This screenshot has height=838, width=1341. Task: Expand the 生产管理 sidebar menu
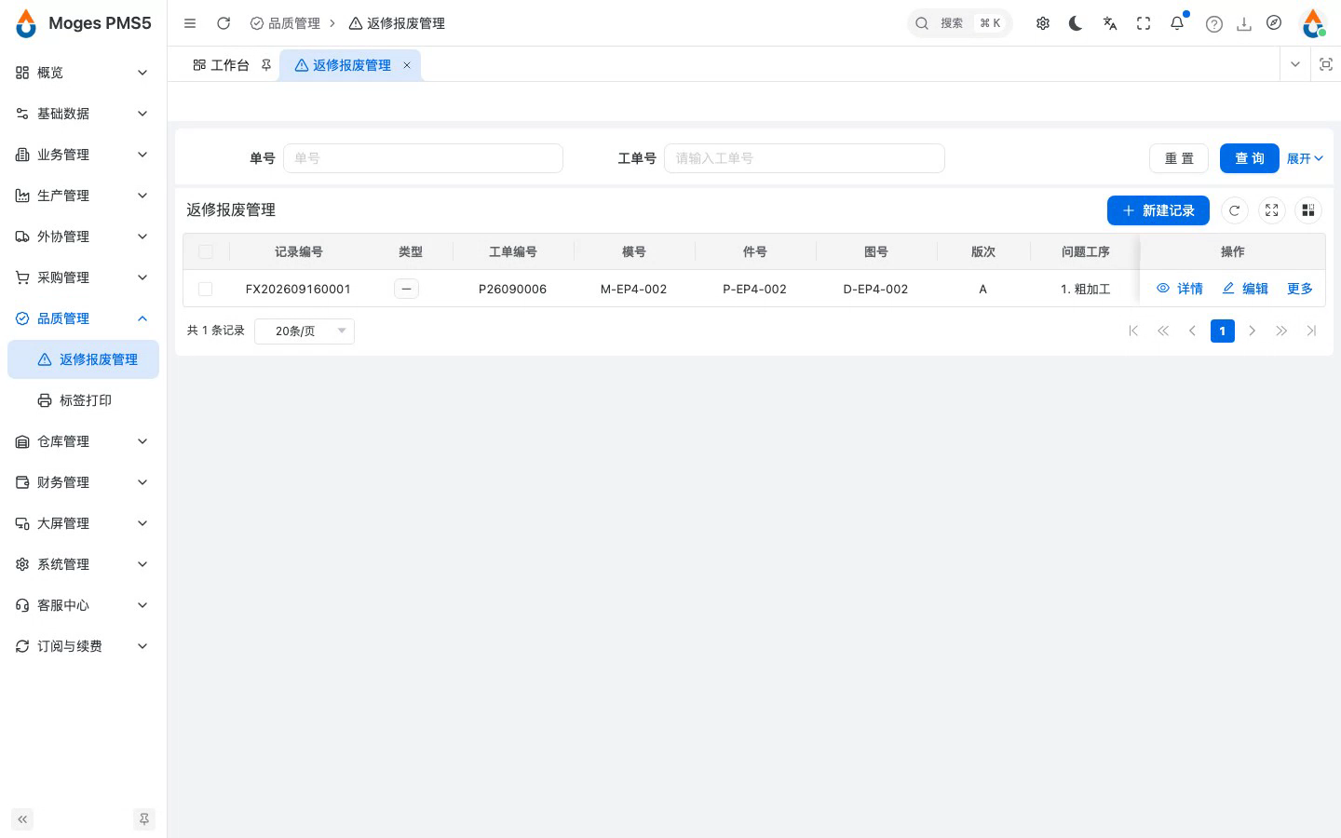click(x=83, y=196)
